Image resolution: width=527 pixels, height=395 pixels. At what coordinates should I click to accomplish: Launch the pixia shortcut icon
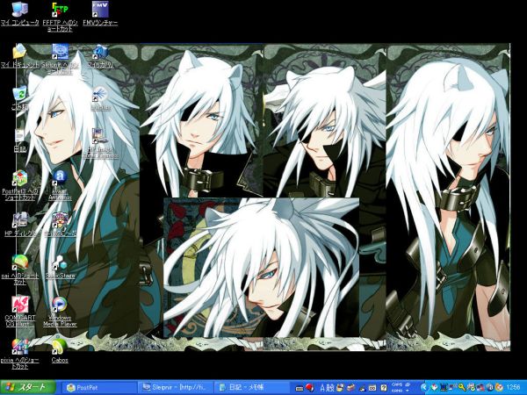19,347
